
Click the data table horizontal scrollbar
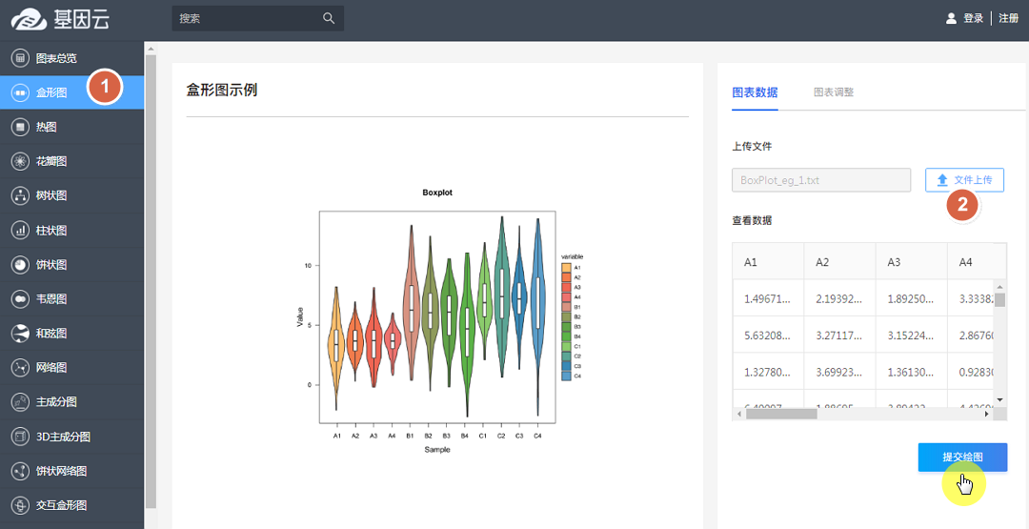pyautogui.click(x=781, y=414)
